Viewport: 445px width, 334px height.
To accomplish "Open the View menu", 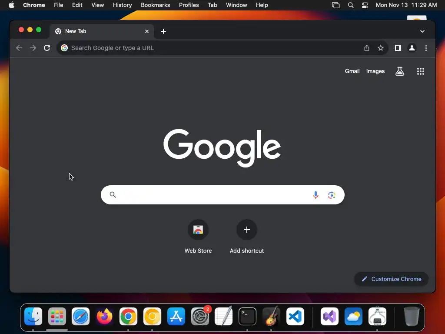I will point(97,5).
